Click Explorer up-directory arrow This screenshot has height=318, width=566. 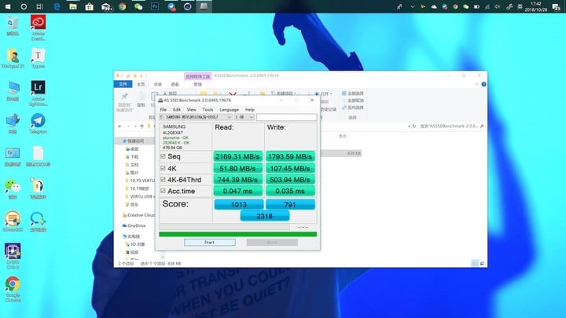[x=141, y=126]
